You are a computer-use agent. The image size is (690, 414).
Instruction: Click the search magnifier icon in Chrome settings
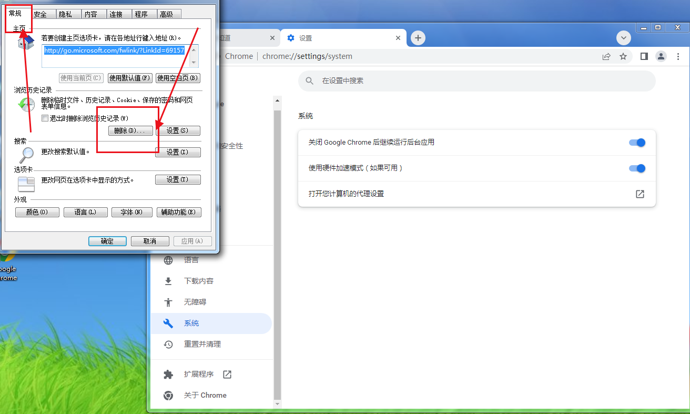point(310,81)
